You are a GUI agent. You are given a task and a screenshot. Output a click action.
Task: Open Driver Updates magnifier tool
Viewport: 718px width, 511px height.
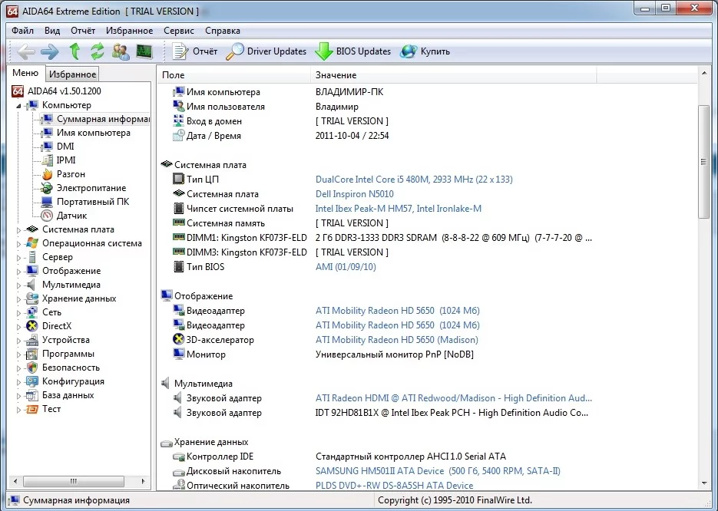click(x=266, y=51)
